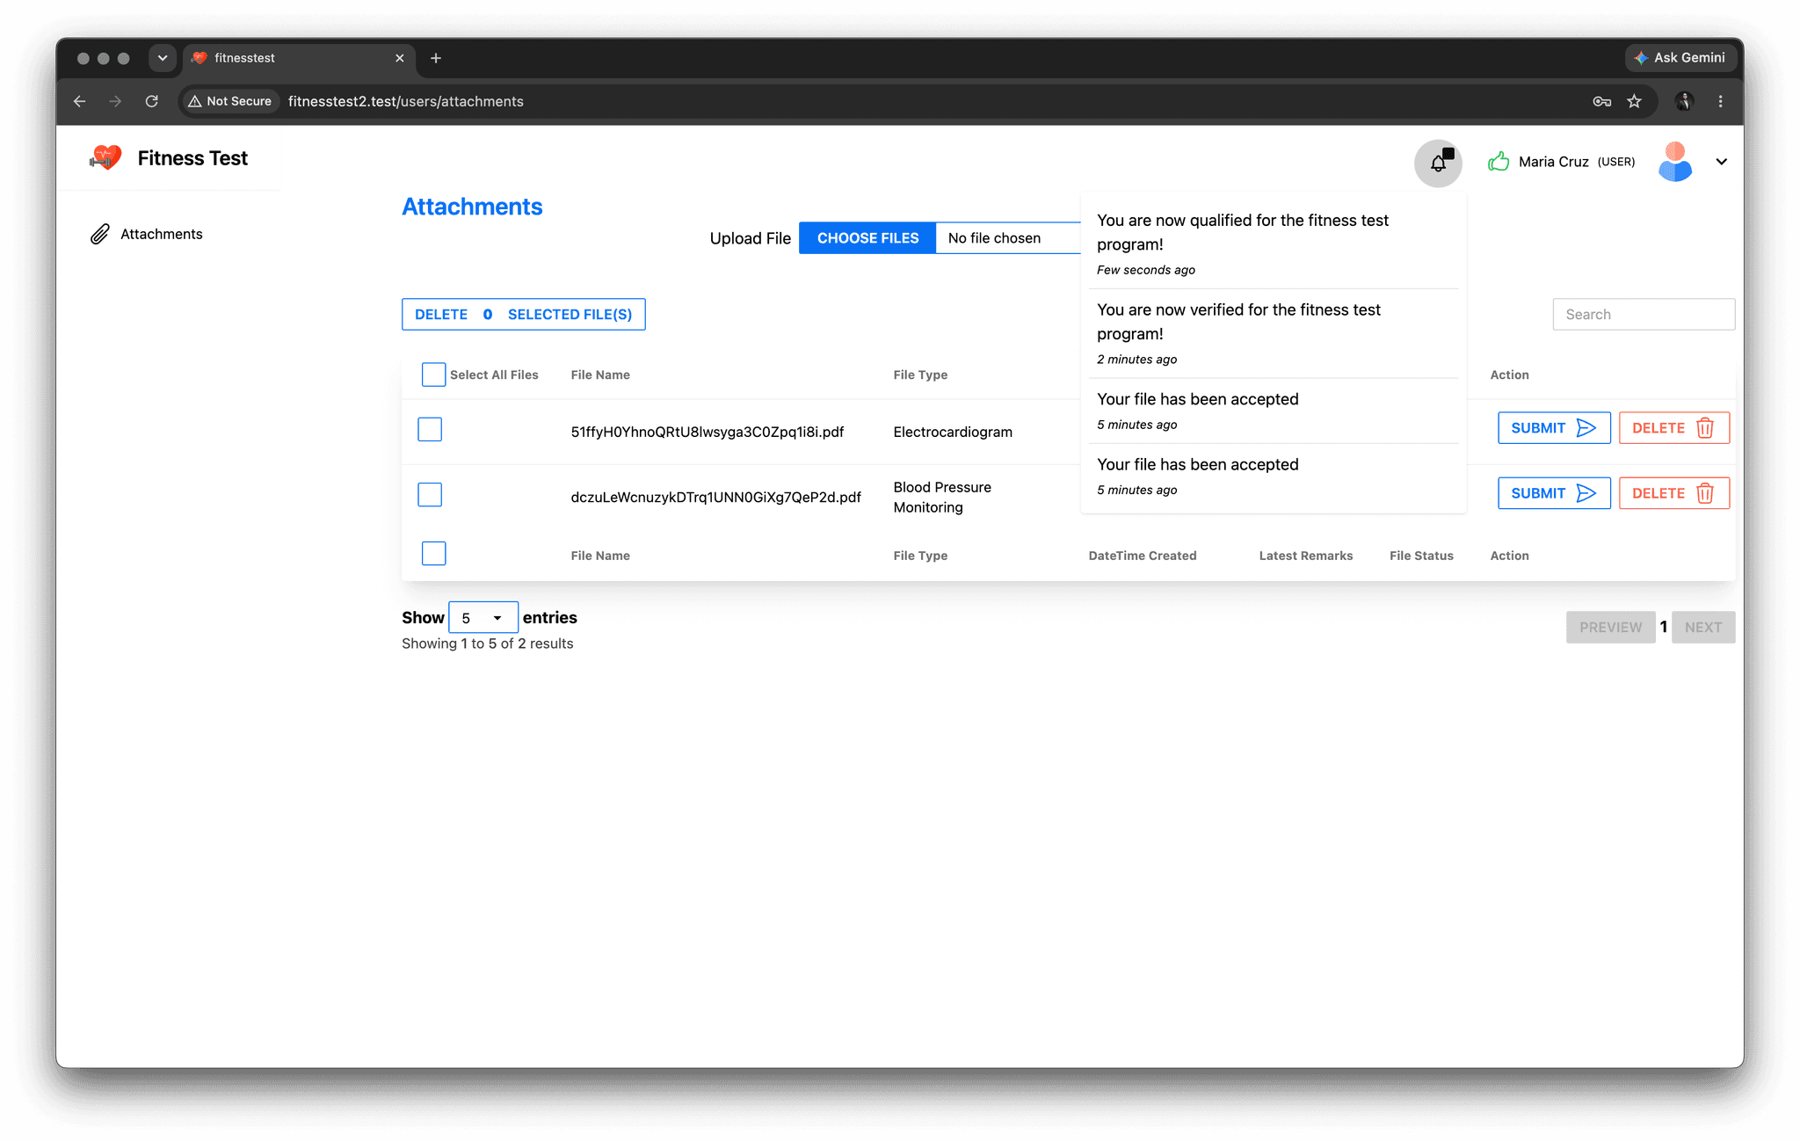This screenshot has width=1800, height=1142.
Task: Check the box for 51ffyH0YhnoQRtU8lwsyga3C0Zpq1i8i.pdf
Action: click(430, 429)
